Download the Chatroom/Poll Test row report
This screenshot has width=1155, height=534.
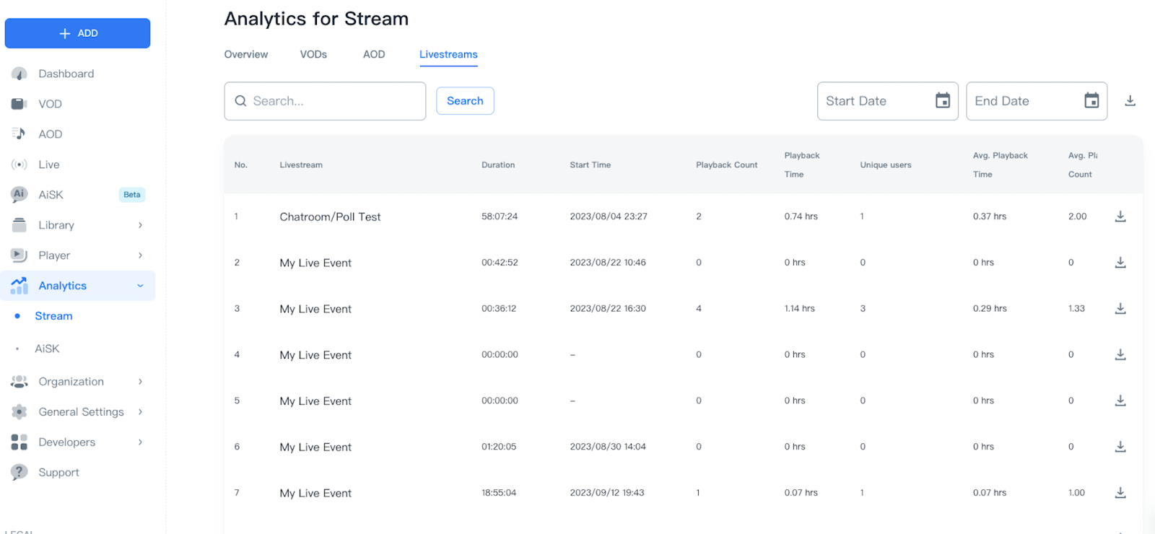1120,216
